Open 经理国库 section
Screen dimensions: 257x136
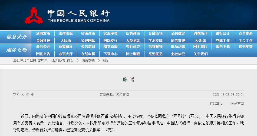pos(88,41)
